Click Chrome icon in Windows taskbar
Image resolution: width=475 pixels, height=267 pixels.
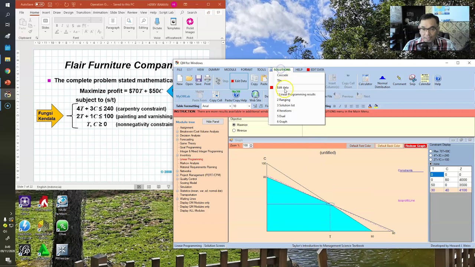click(x=7, y=71)
